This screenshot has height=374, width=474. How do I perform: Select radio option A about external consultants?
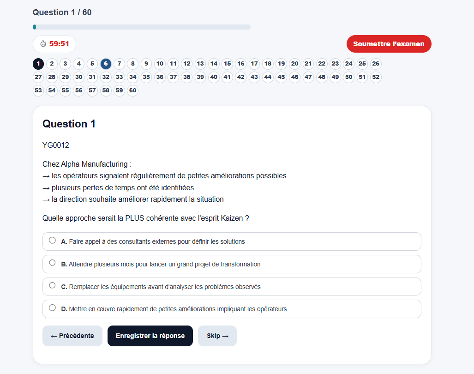point(52,241)
